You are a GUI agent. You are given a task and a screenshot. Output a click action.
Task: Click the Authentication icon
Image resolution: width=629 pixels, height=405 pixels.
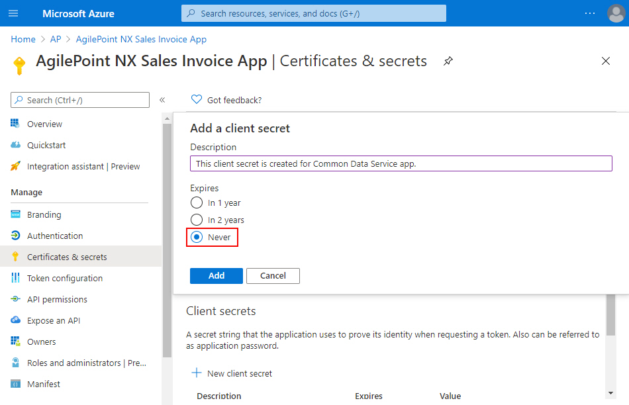15,236
